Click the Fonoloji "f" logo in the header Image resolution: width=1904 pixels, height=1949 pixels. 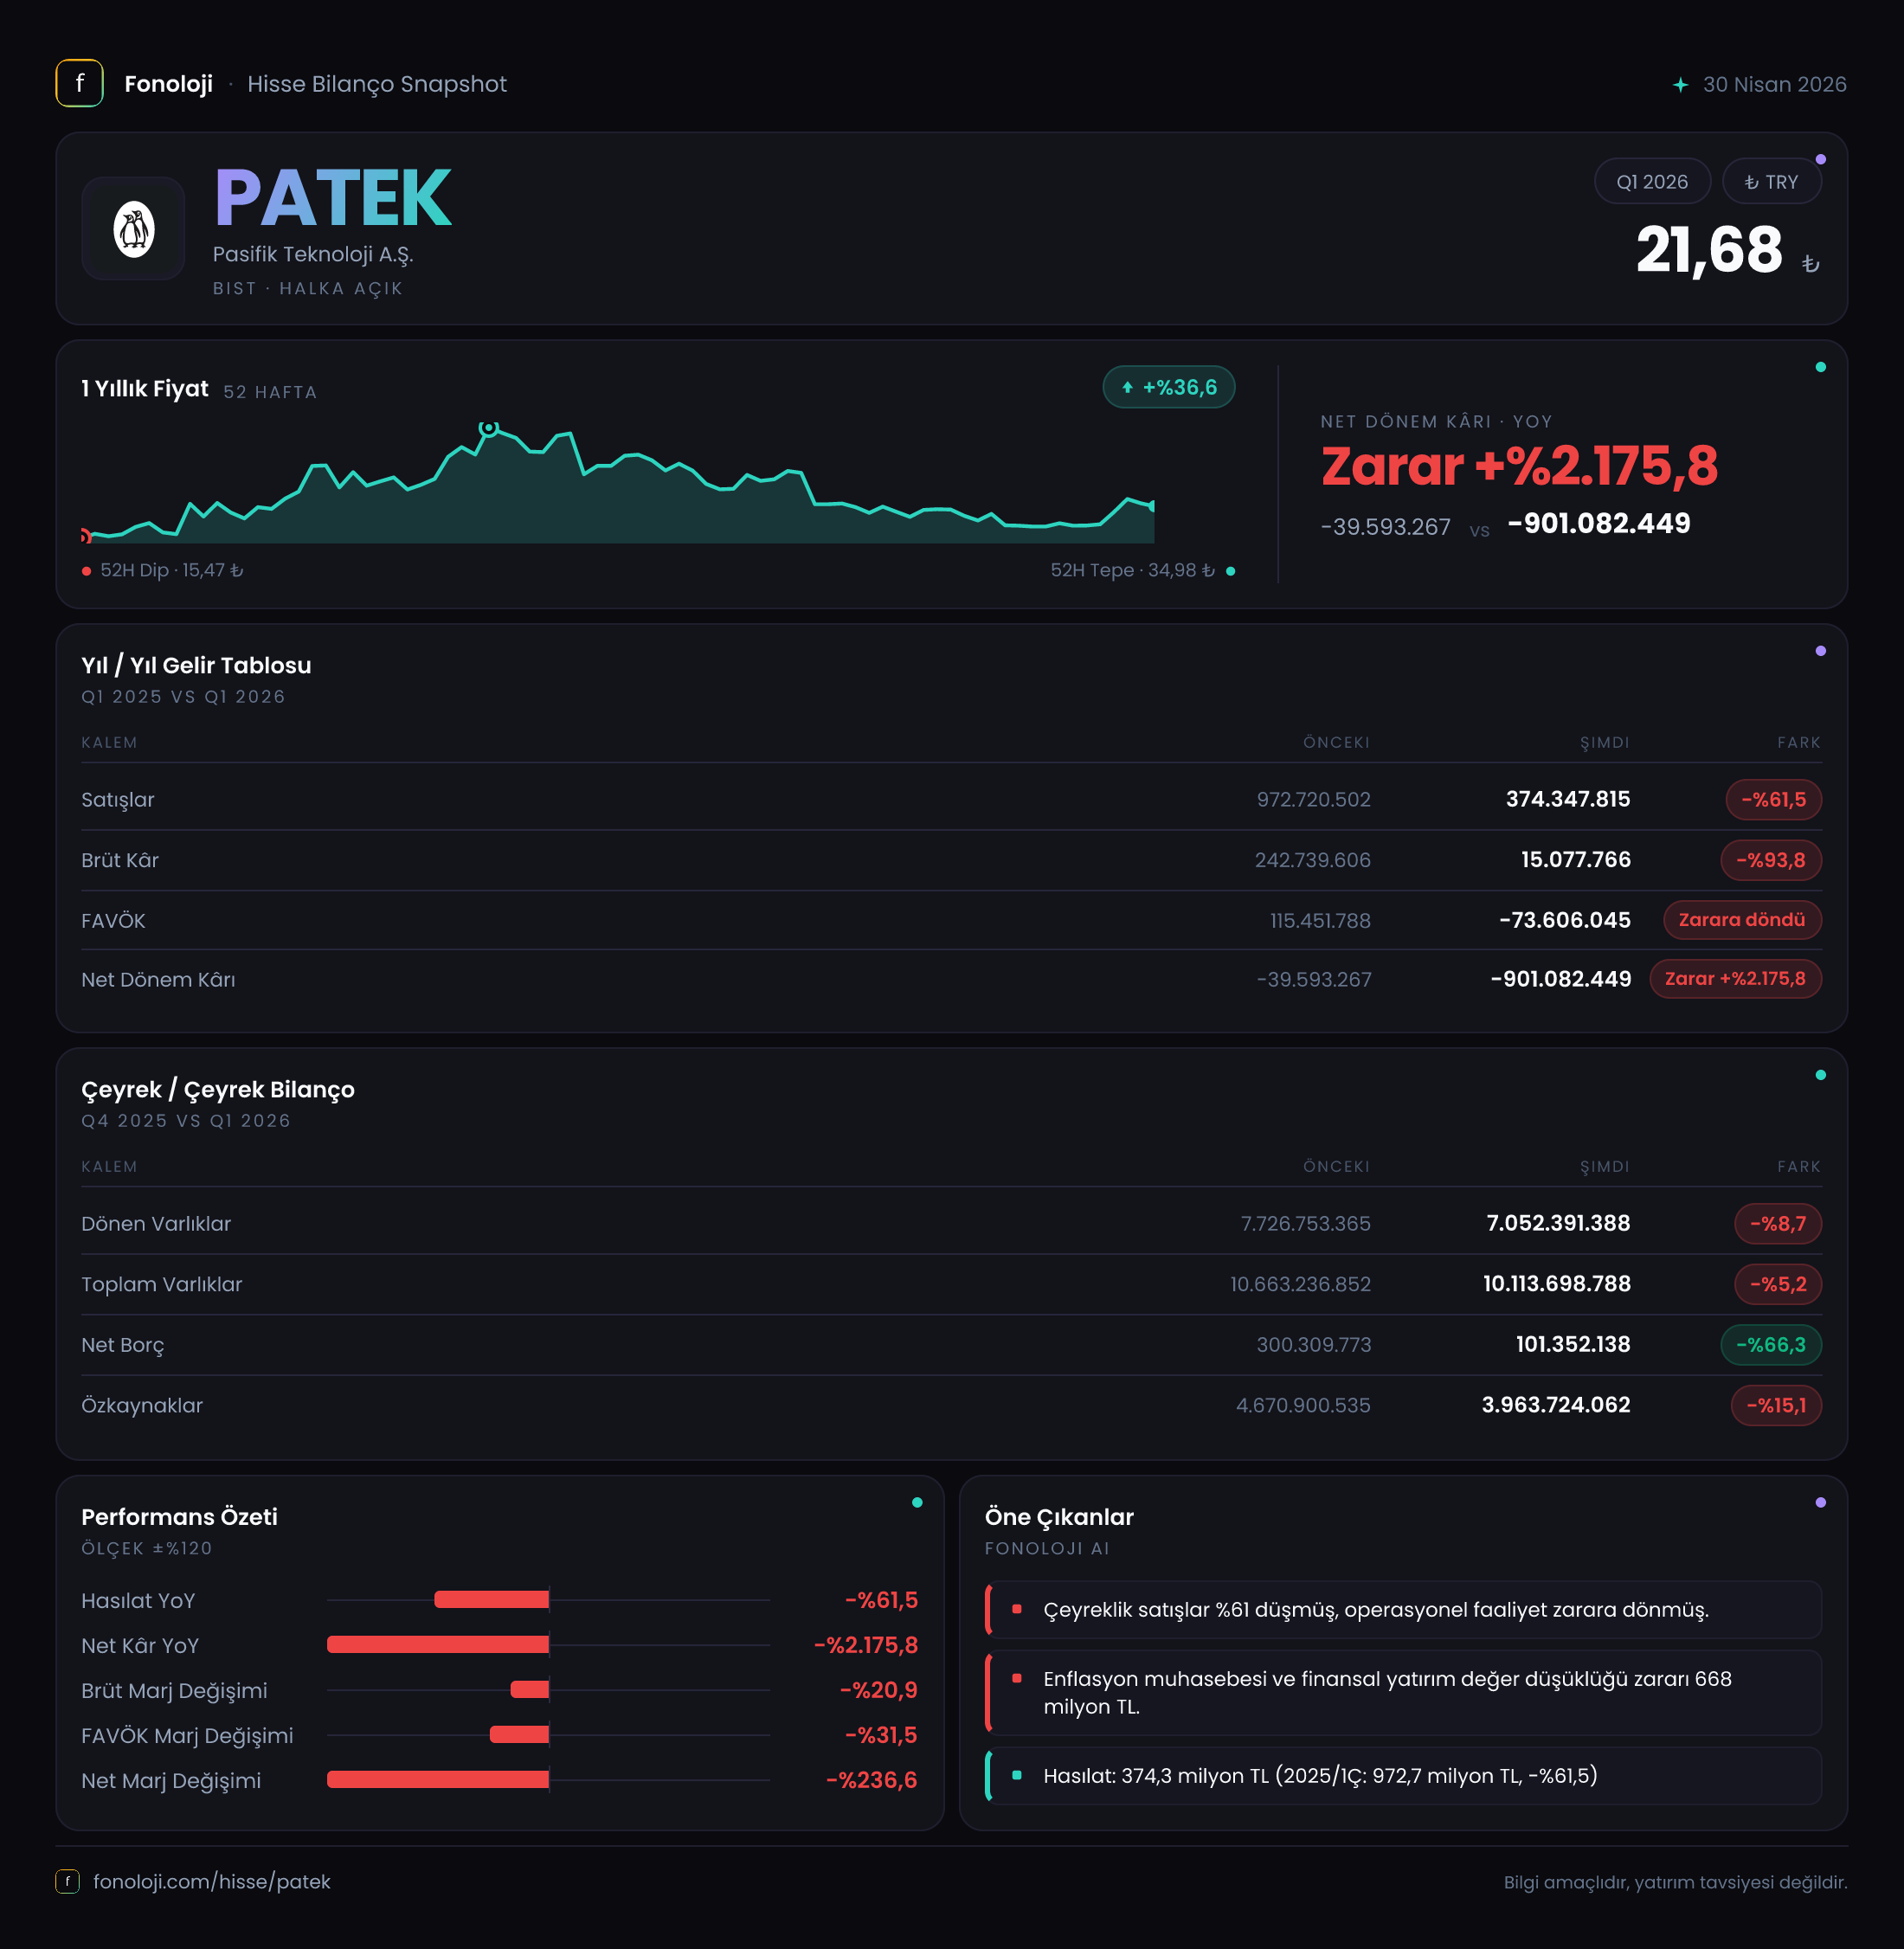click(79, 83)
